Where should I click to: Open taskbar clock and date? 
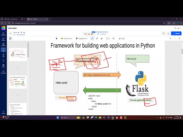(177, 118)
